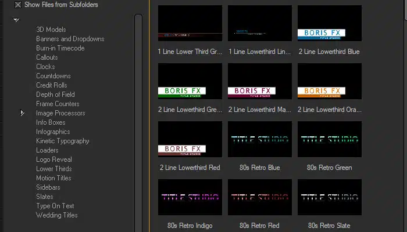Image resolution: width=407 pixels, height=232 pixels.
Task: Select the 80s Retro Red thumbnail
Action: 260,197
